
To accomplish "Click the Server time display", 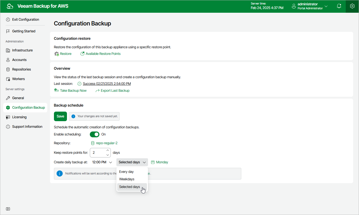I will tap(267, 6).
